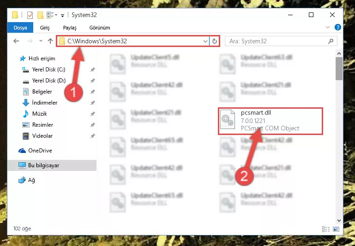Image resolution: width=355 pixels, height=246 pixels.
Task: Go back with the left arrow button
Action: point(16,41)
